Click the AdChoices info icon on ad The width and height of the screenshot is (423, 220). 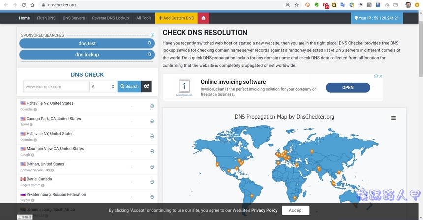point(376,76)
